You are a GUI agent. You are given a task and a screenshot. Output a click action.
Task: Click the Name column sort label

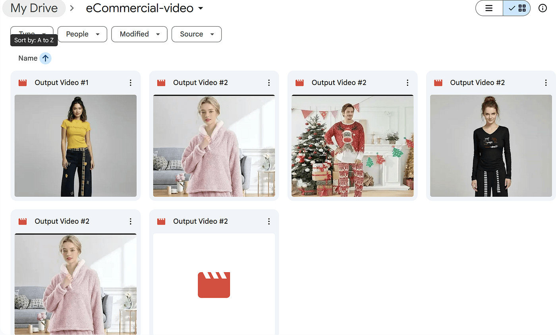28,58
